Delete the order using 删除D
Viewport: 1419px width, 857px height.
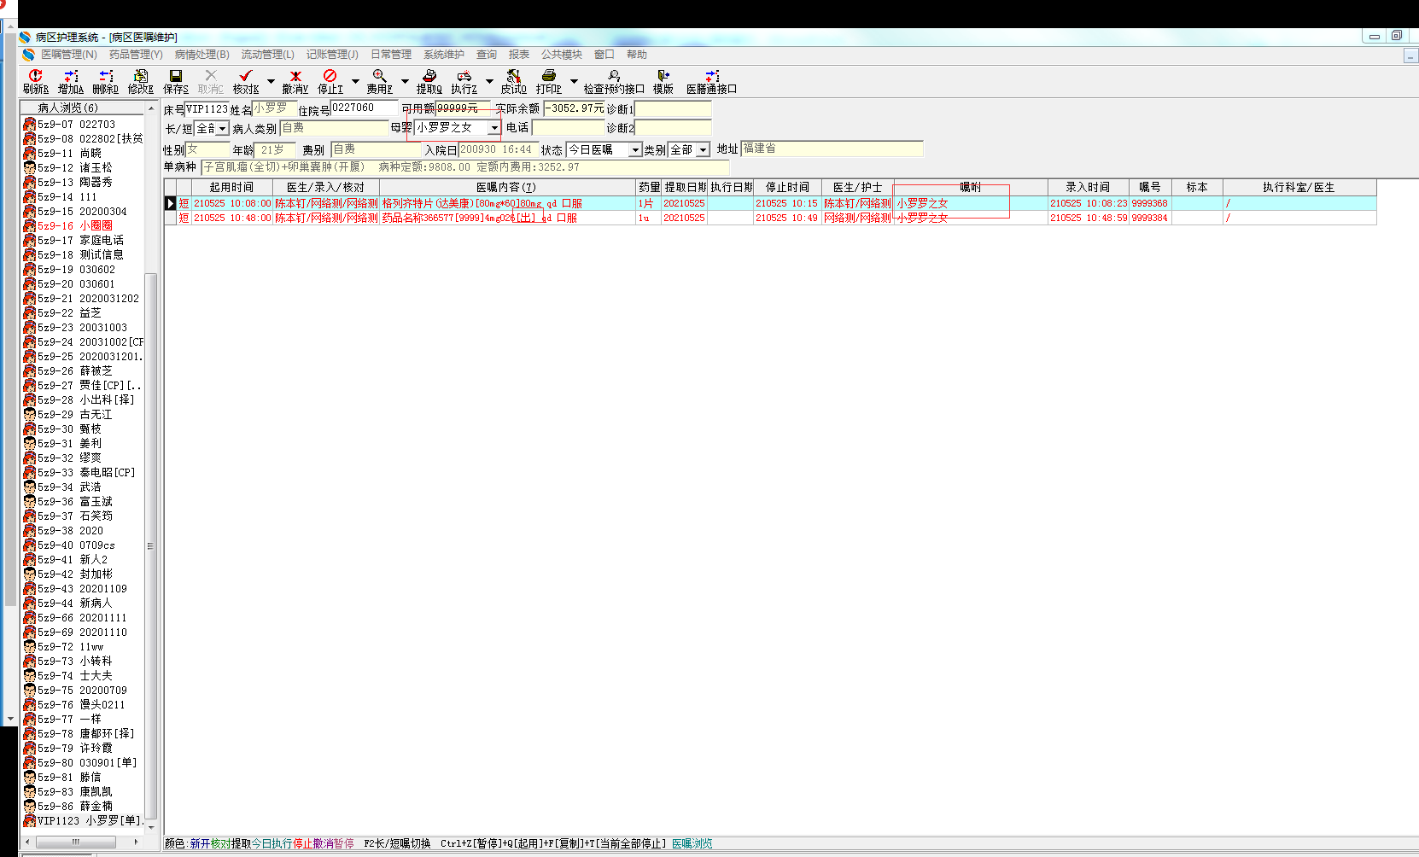105,81
